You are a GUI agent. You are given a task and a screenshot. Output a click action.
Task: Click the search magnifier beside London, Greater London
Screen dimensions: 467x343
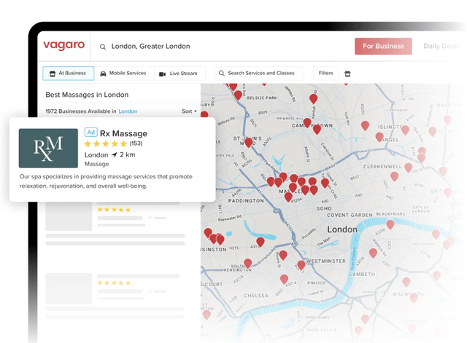click(x=103, y=47)
